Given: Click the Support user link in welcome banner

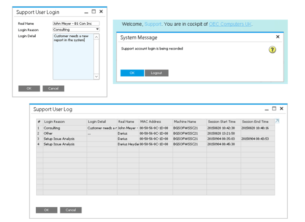Looking at the screenshot, I should (x=153, y=24).
